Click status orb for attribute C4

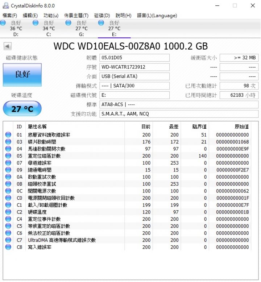[8, 219]
